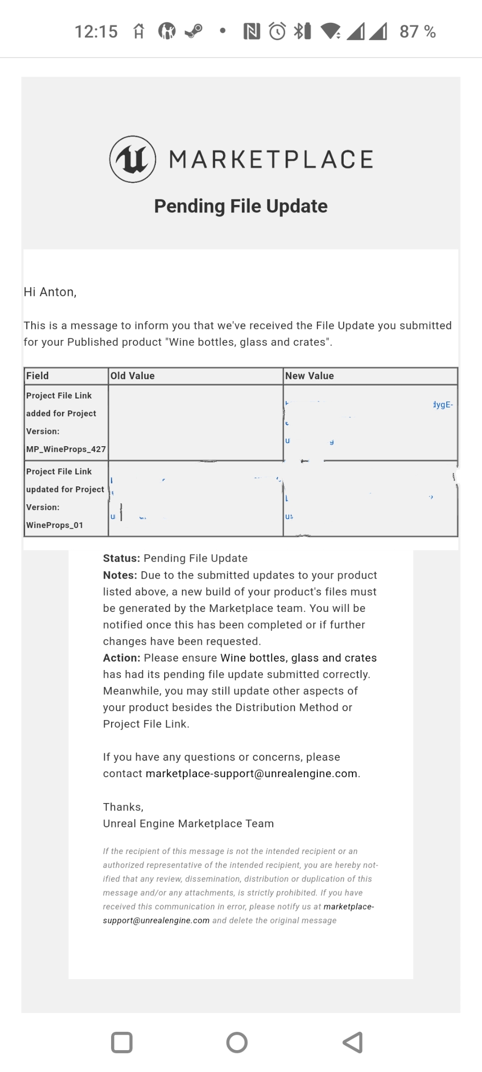Tap the Wi-Fi signal icon
Screen dimensions: 482x1072
330,31
